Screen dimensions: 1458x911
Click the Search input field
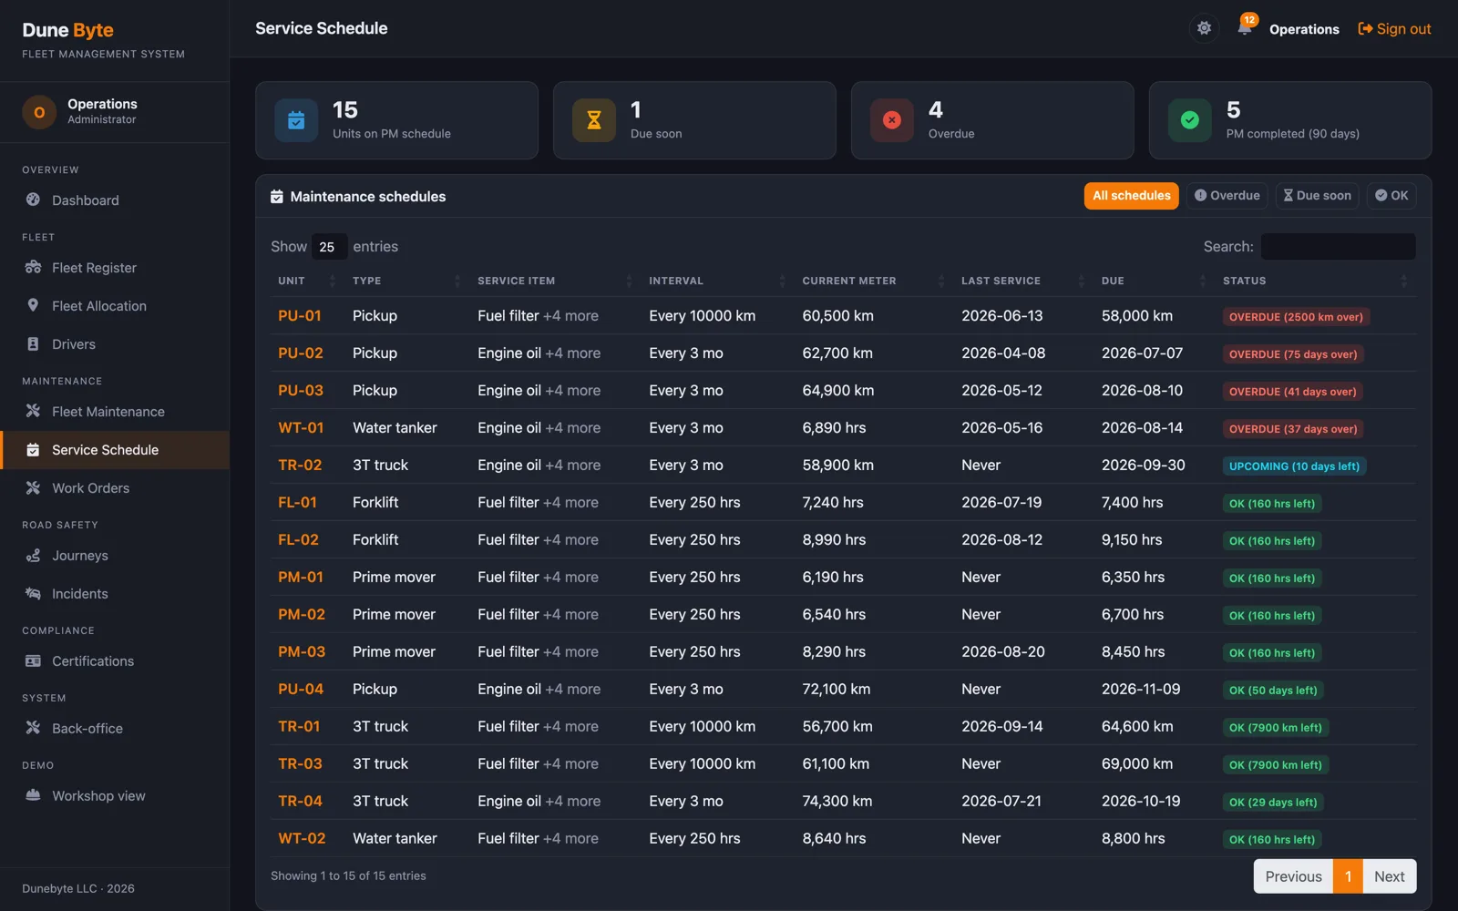(x=1338, y=247)
